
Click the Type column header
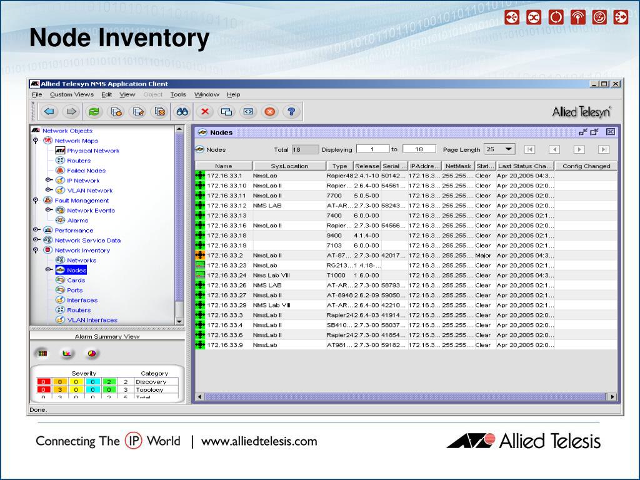339,166
